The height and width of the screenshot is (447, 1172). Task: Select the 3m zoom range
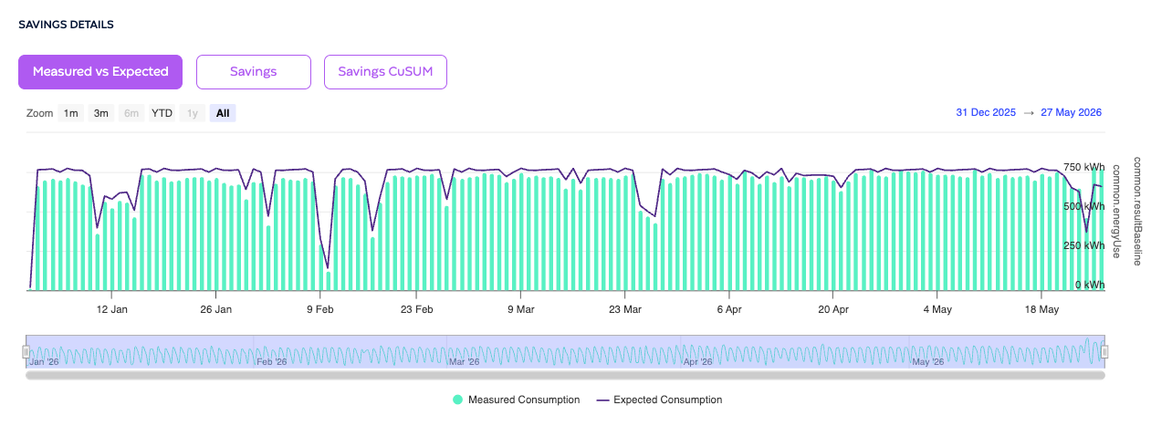(100, 113)
